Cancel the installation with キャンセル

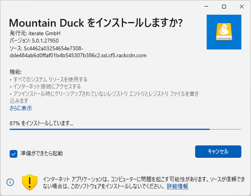coord(218,151)
